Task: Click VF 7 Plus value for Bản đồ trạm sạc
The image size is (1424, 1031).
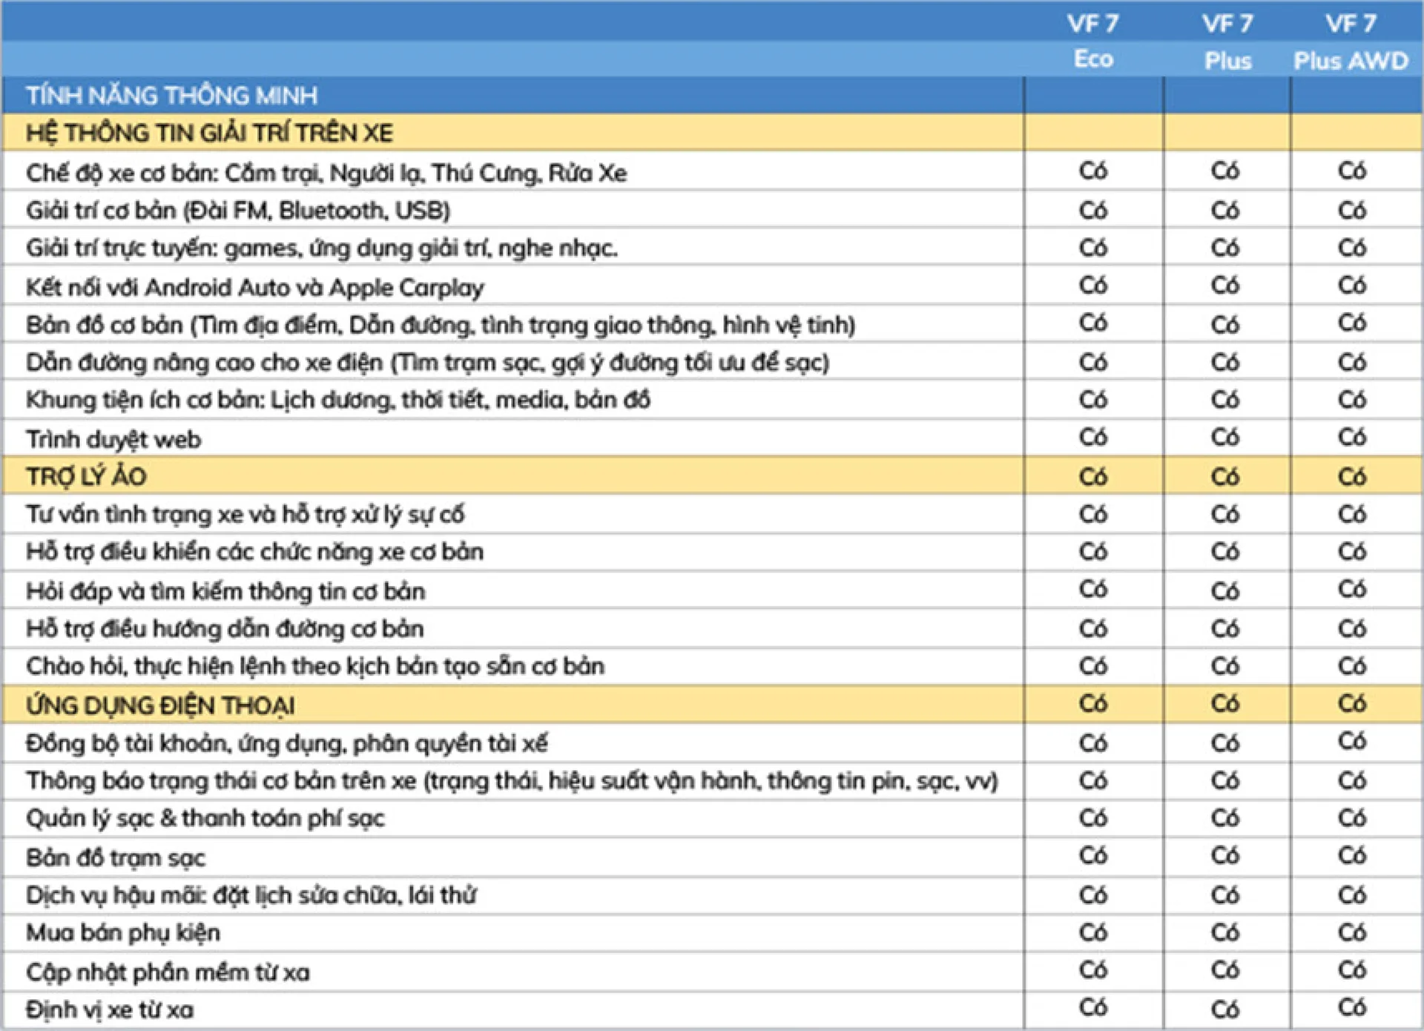Action: click(1225, 856)
